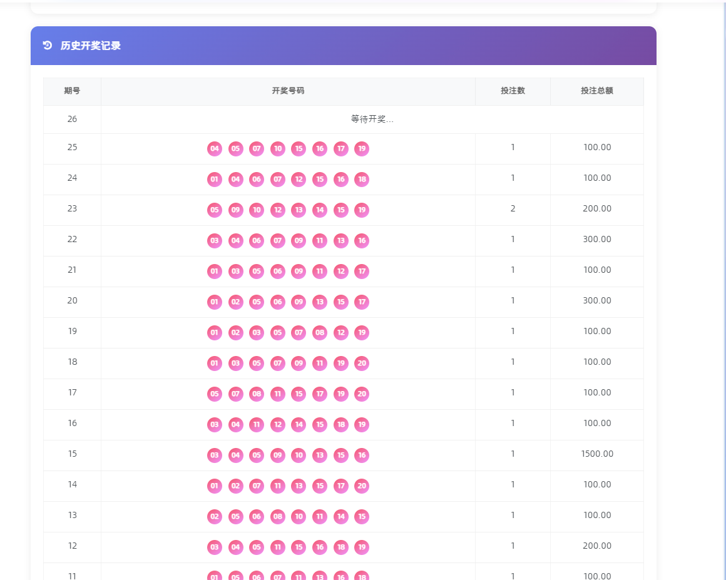
Task: Select ball 01 in draw 24 row
Action: pos(215,180)
